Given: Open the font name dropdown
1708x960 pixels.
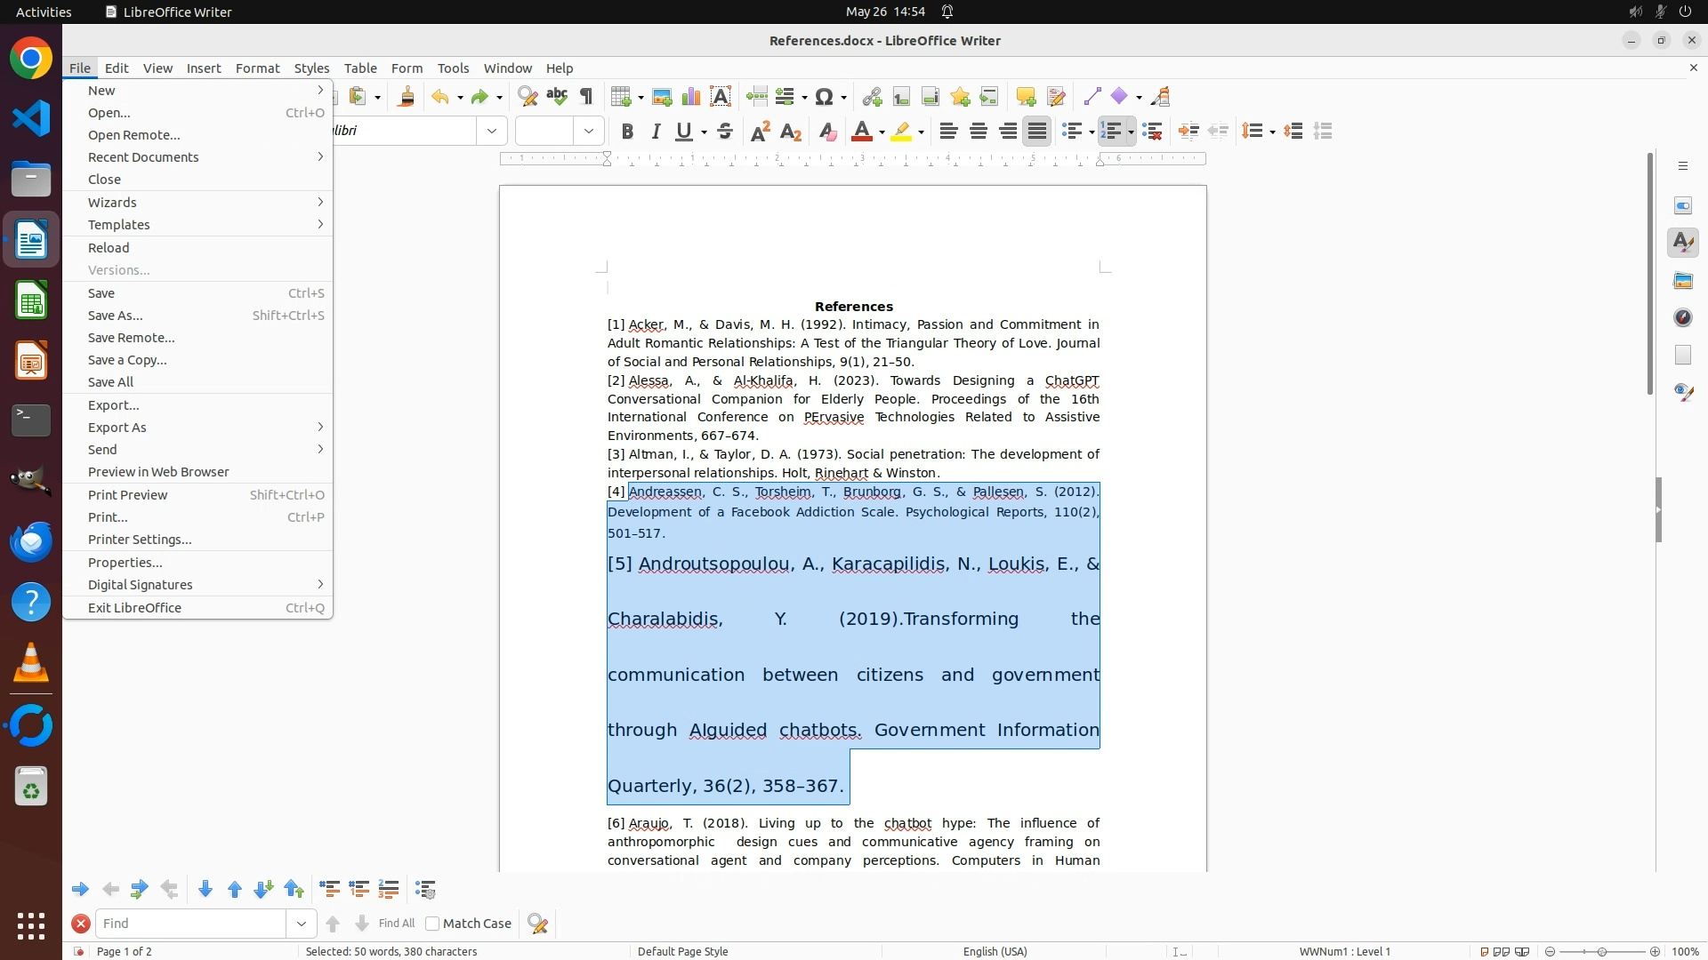Looking at the screenshot, I should click(x=492, y=132).
